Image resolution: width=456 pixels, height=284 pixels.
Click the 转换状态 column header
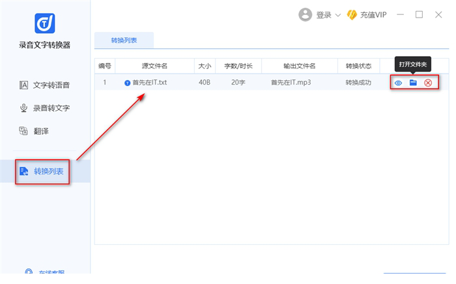tap(358, 66)
